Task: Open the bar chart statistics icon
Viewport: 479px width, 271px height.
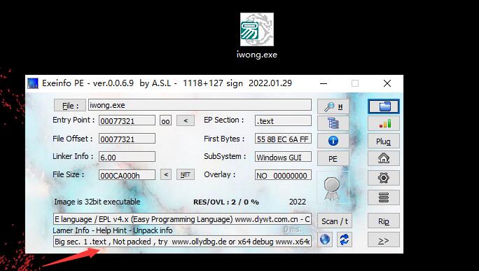Action: (x=384, y=123)
